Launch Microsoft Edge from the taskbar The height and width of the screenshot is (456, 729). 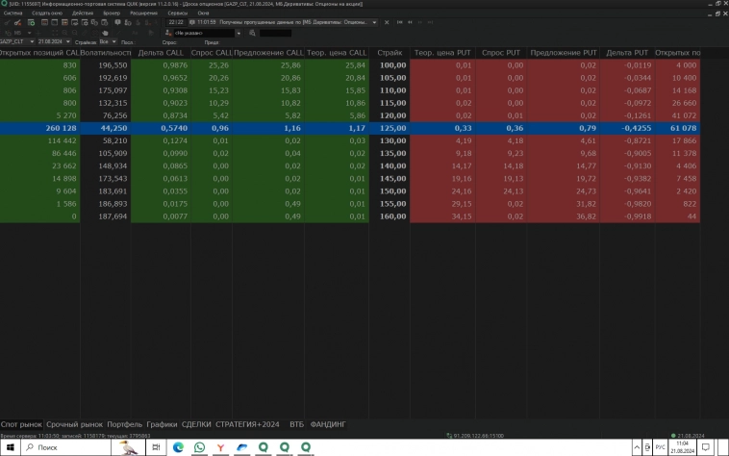pos(178,447)
